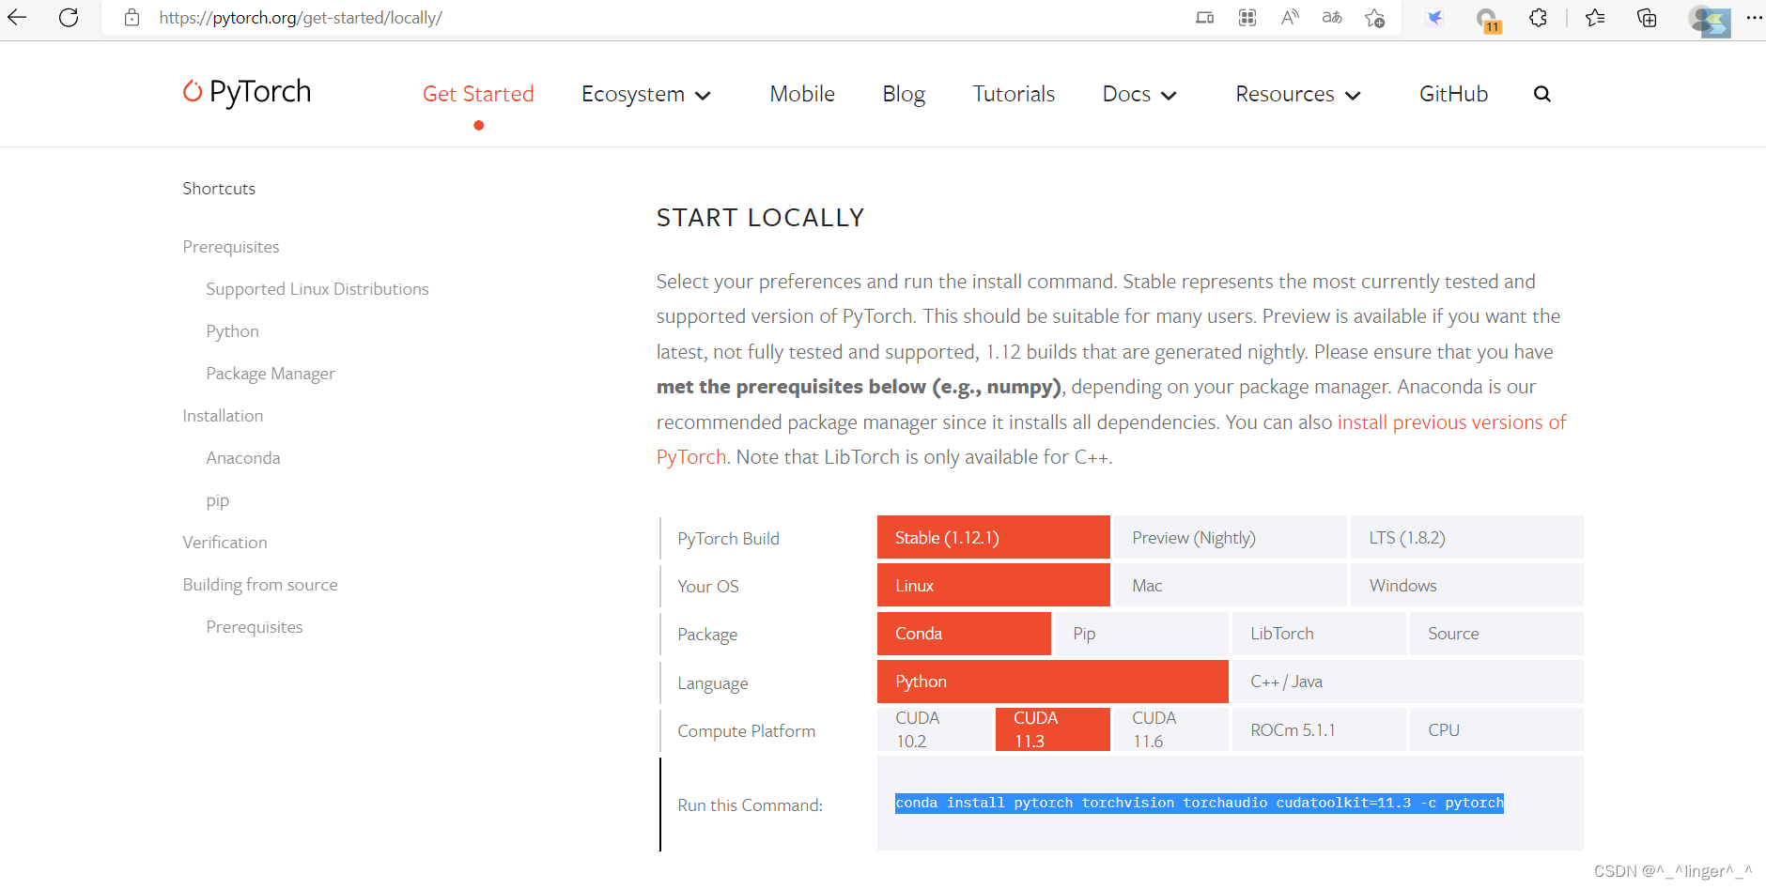Open the Get Started tab
1766x889 pixels.
(x=478, y=94)
